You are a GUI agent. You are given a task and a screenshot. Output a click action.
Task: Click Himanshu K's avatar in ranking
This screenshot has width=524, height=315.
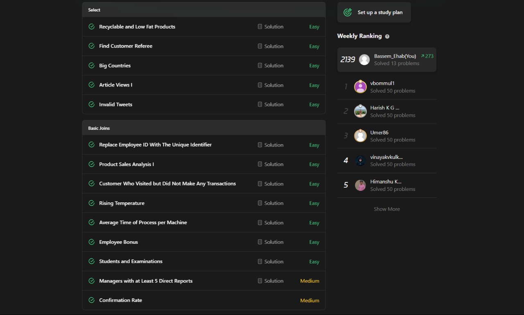[x=360, y=185]
